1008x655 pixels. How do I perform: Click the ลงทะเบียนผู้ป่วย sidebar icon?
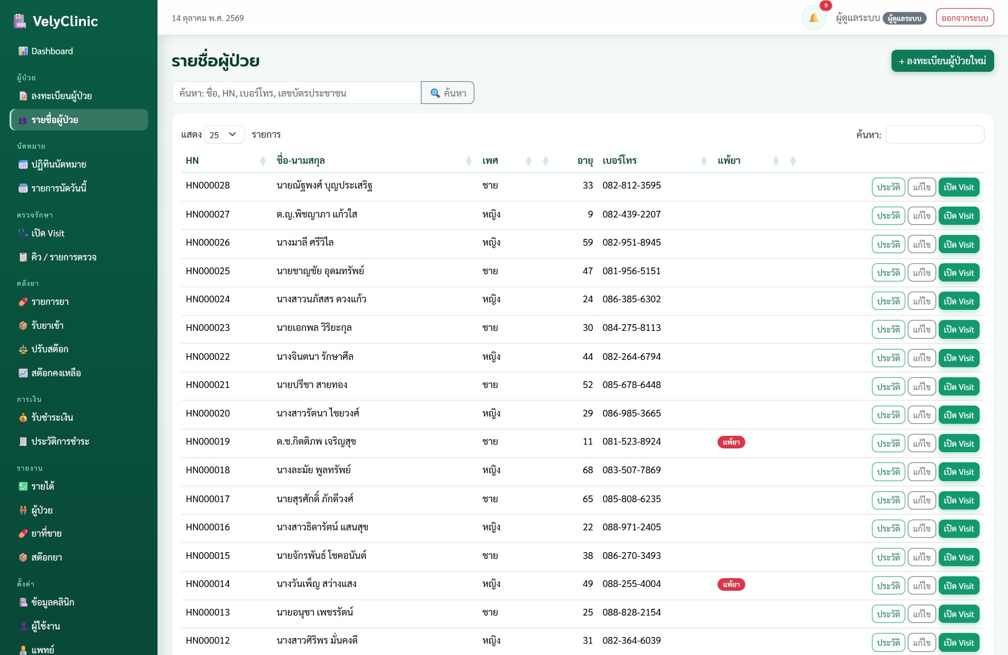pos(23,96)
